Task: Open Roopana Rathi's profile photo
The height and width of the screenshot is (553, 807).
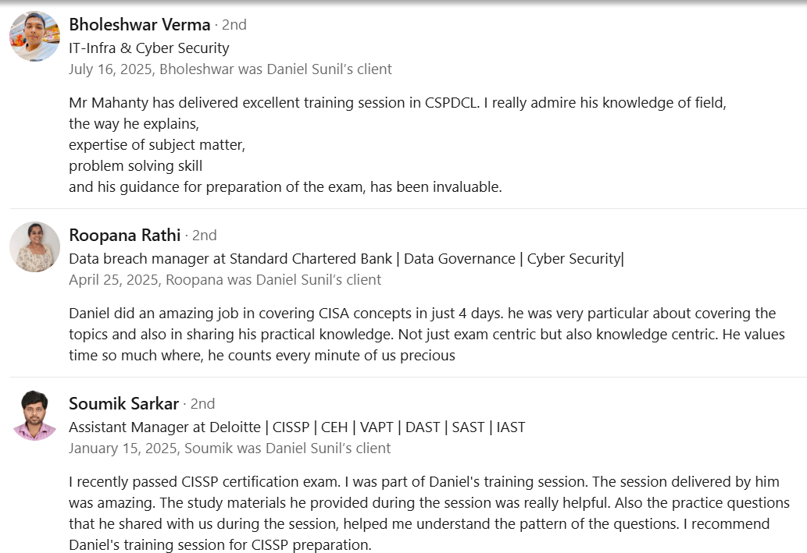Action: click(35, 246)
